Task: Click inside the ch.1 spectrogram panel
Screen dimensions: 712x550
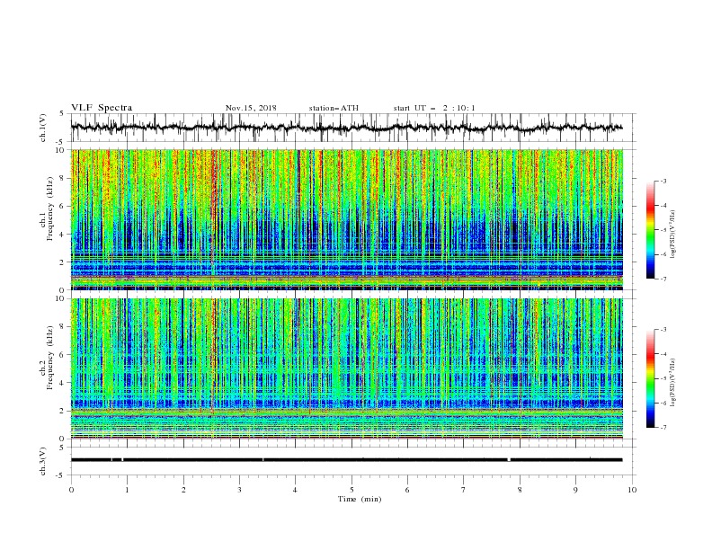Action: point(347,219)
